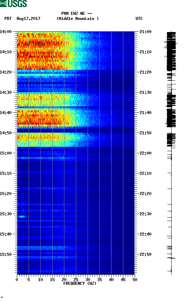Click the 15:40 PDT time label

[x=6, y=234]
